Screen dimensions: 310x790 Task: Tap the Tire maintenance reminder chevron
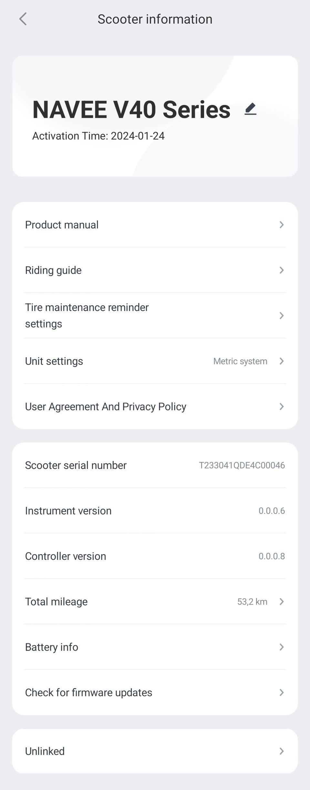282,316
